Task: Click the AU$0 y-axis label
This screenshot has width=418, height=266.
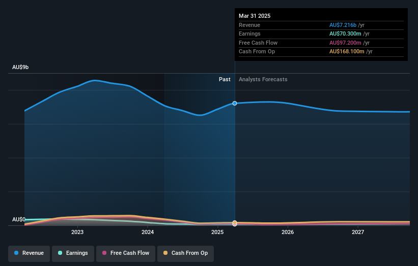Action: tap(19, 219)
